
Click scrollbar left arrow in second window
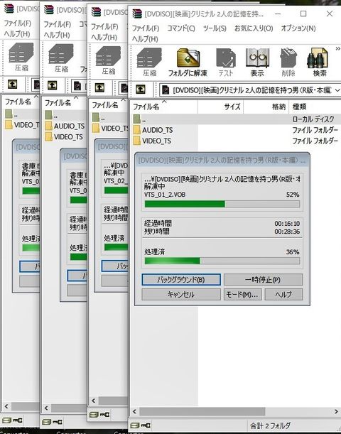46,408
